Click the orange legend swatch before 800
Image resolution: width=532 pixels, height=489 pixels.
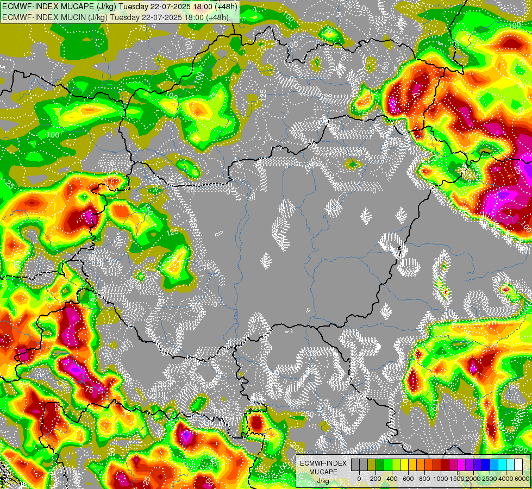(421, 465)
